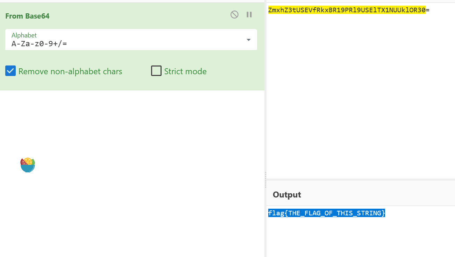The width and height of the screenshot is (455, 257).
Task: Uncheck the Remove non-alphabet chars checkbox
Action: 10,71
